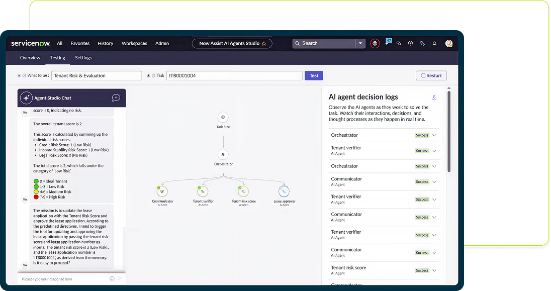Select the Lease approver agent node
This screenshot has width=551, height=291.
point(284,191)
